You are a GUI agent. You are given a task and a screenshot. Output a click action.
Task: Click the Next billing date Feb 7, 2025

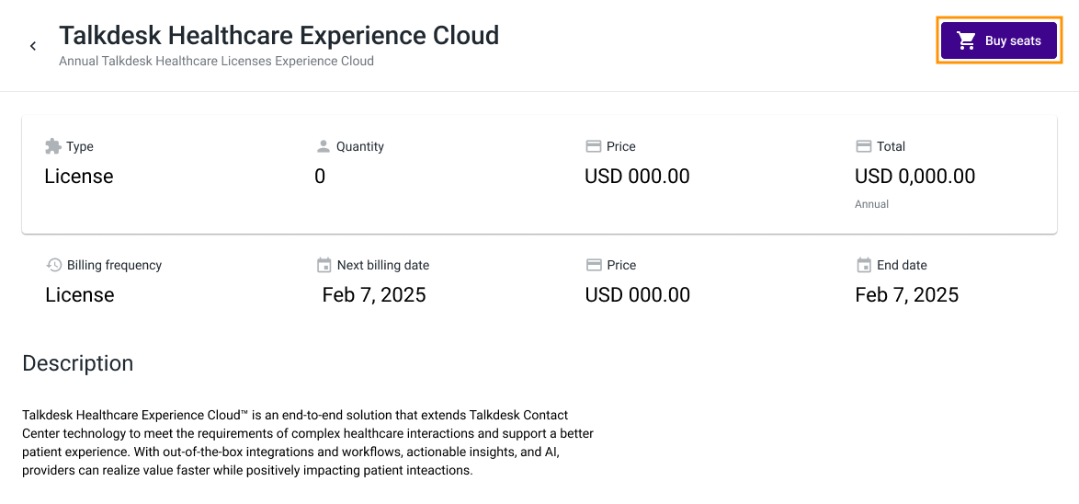[x=374, y=295]
